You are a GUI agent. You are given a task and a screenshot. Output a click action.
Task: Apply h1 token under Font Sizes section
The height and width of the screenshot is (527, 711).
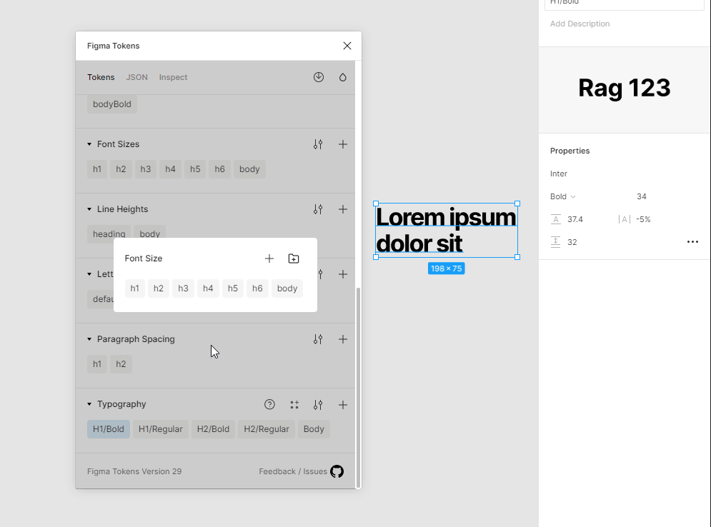(97, 169)
